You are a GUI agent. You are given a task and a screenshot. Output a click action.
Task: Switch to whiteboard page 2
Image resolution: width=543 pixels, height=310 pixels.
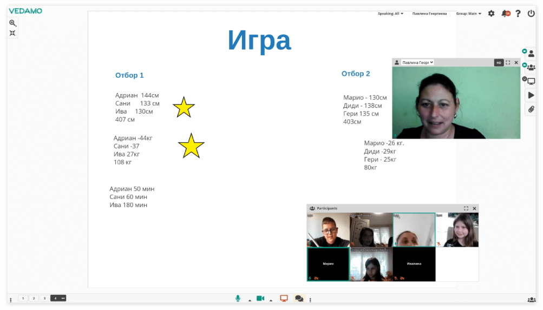coord(34,298)
